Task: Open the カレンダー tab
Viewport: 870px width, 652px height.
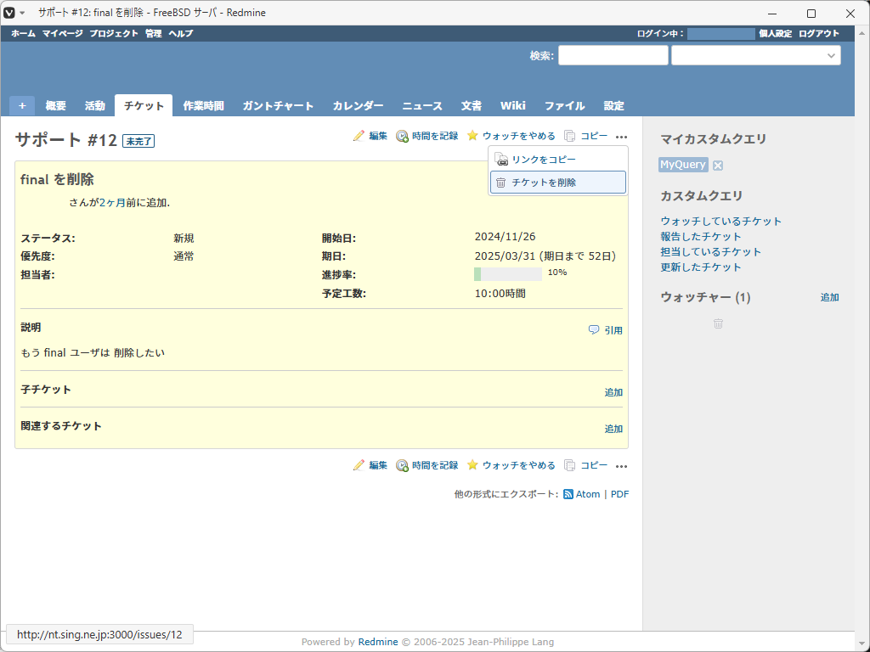Action: [358, 105]
